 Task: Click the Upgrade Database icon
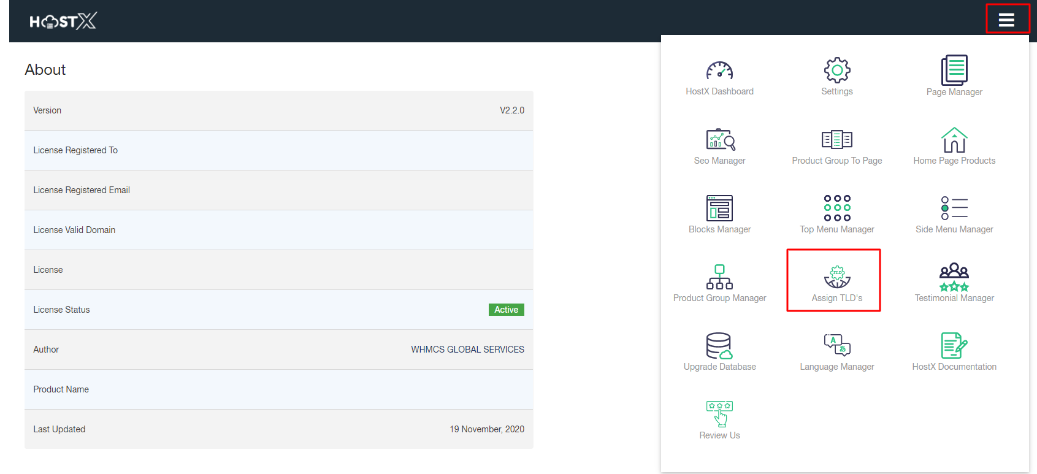point(719,346)
